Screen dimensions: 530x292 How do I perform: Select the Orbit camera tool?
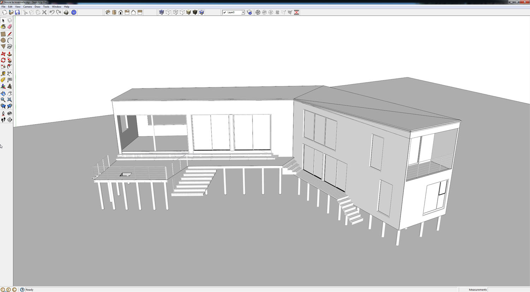coord(3,94)
